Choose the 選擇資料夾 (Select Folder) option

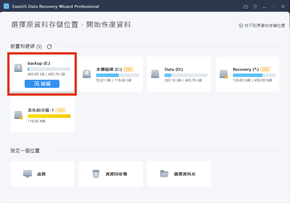(179, 174)
